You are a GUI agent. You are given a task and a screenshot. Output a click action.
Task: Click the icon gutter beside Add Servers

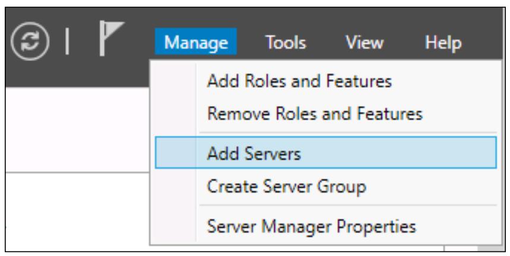click(176, 152)
